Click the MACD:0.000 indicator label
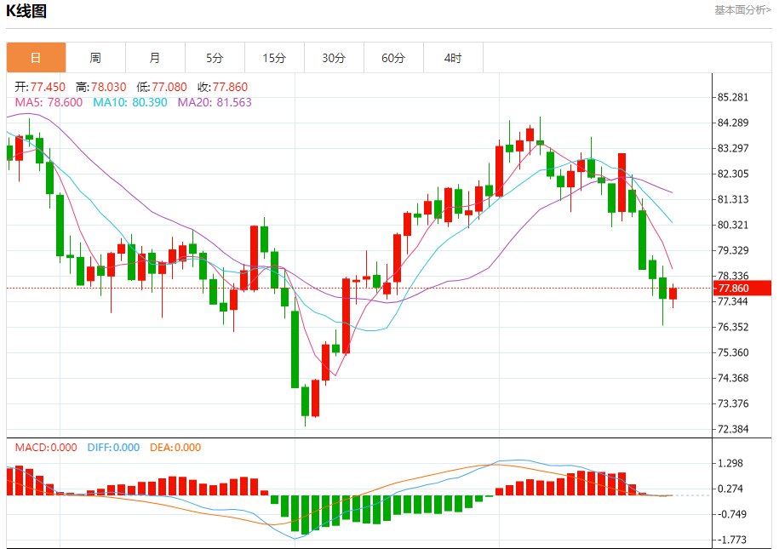 point(46,448)
